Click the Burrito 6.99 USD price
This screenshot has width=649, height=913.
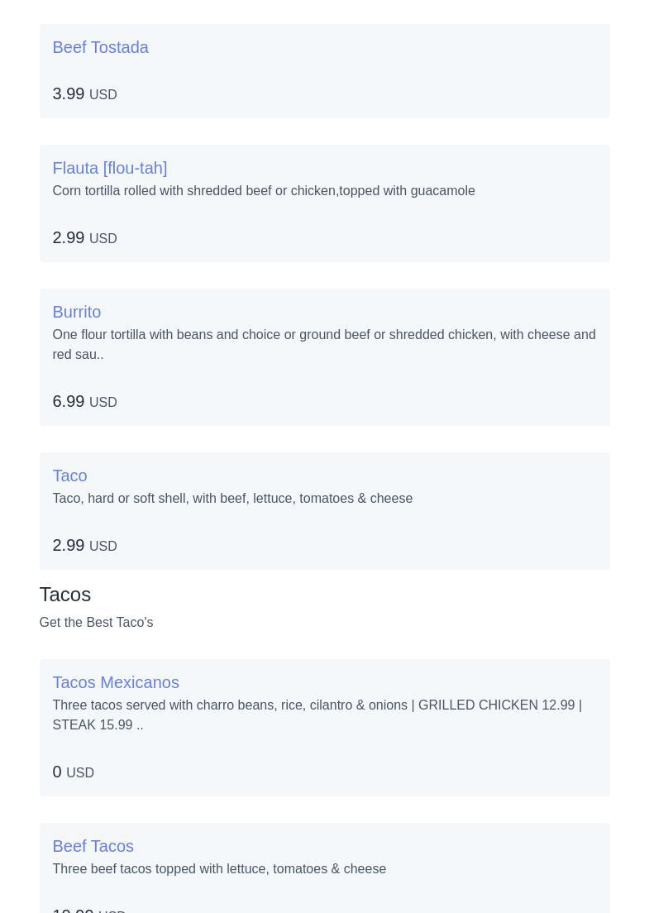84,402
